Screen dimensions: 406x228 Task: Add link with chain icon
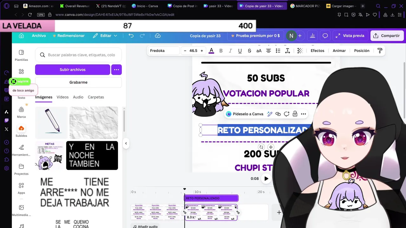click(278, 114)
